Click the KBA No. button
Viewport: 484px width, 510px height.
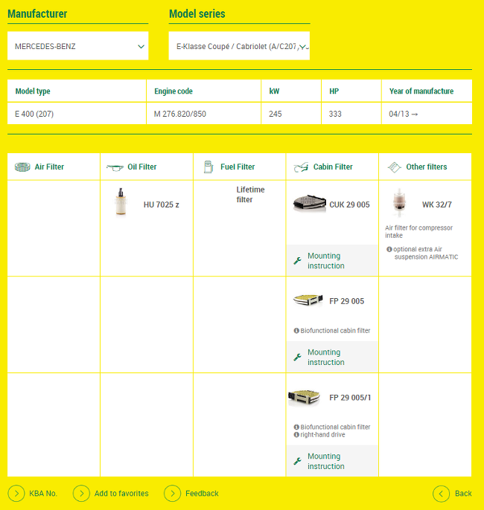[x=33, y=494]
